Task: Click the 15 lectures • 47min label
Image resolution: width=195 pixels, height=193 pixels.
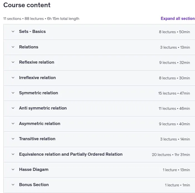Action: tap(174, 93)
